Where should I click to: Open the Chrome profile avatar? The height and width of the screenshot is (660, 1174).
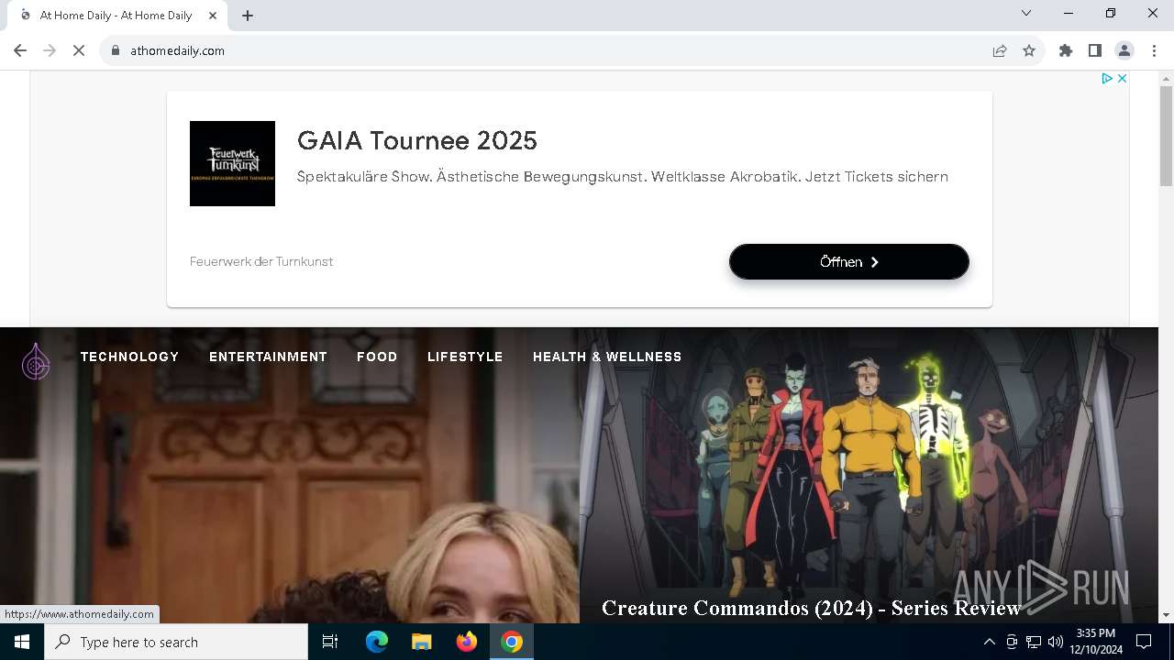1124,50
